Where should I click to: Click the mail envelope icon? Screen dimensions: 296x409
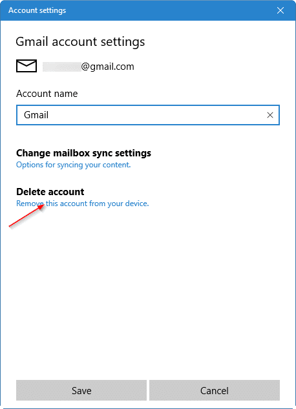pos(26,66)
